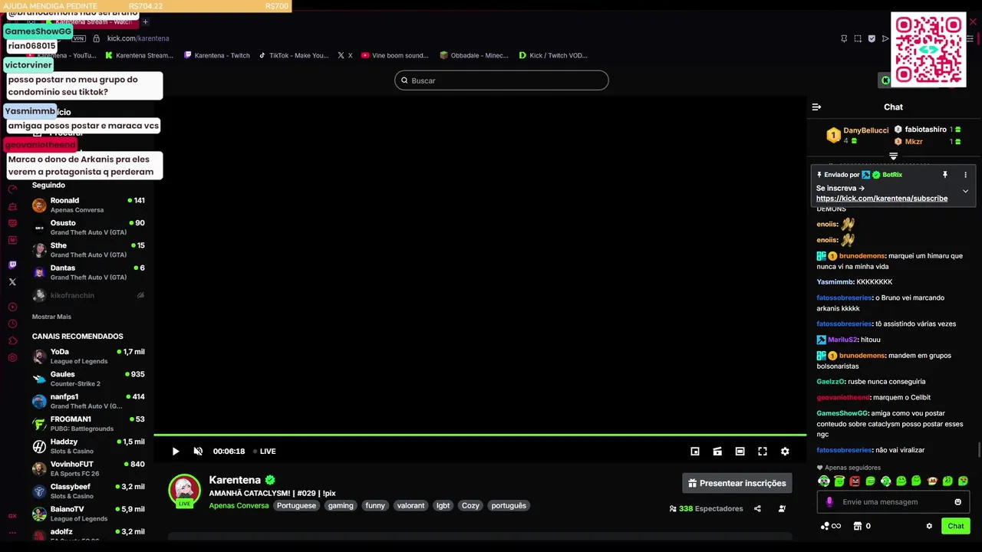Click the X icon in browser sidebar
This screenshot has width=982, height=552.
(12, 282)
